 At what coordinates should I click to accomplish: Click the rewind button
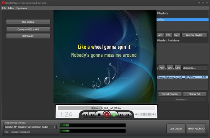coord(92,115)
